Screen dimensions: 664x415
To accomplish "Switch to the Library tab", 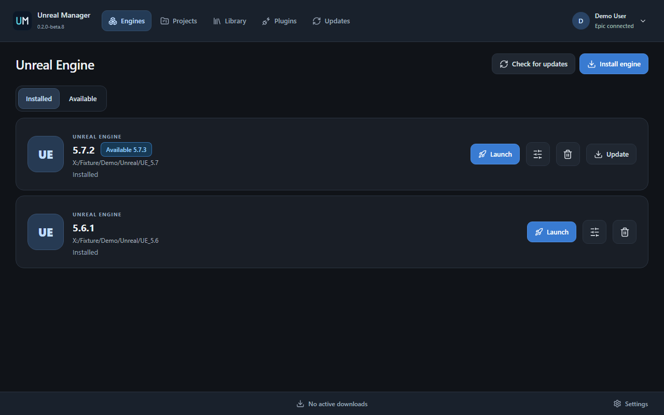I will point(230,21).
